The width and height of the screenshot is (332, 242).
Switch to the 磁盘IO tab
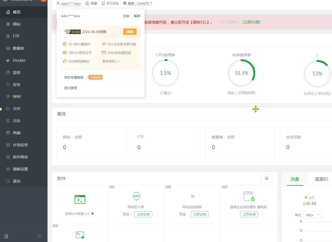click(321, 179)
